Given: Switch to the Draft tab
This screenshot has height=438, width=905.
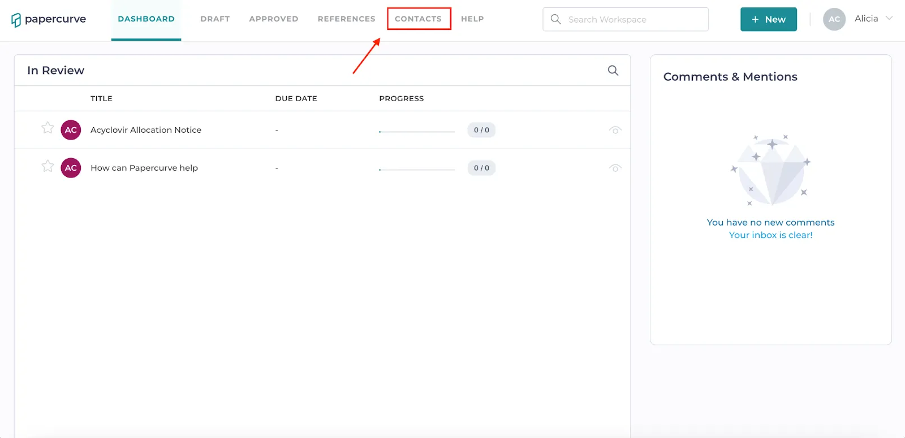Looking at the screenshot, I should pos(215,19).
